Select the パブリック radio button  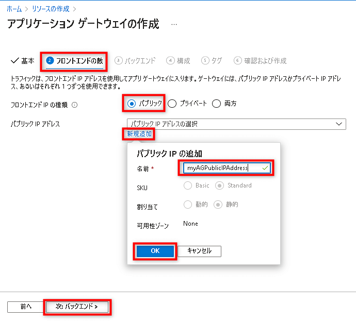(x=132, y=104)
